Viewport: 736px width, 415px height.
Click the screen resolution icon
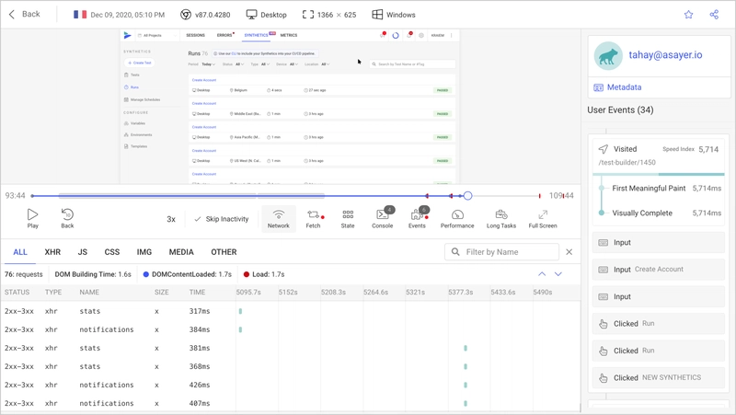pyautogui.click(x=308, y=15)
